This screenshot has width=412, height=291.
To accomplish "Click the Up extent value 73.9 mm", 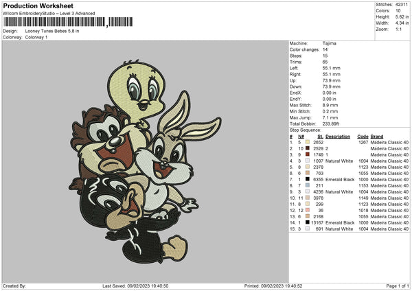I will pos(332,80).
